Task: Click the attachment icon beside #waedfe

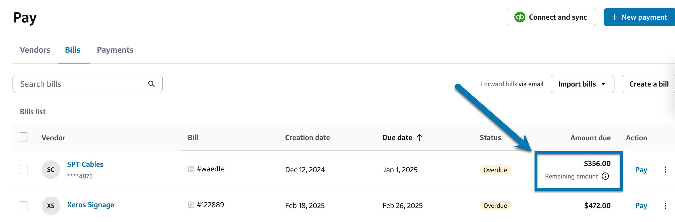Action: point(191,169)
